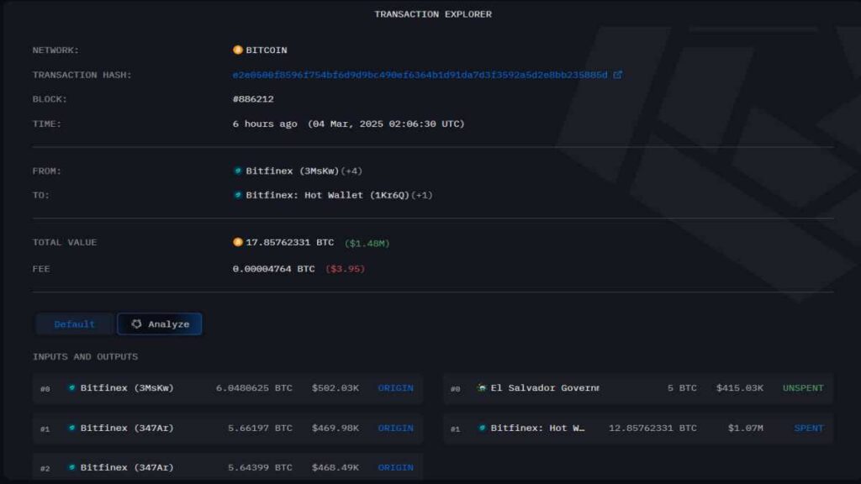Click the 6.0480625 BTC input amount
This screenshot has width=861, height=484.
click(254, 388)
